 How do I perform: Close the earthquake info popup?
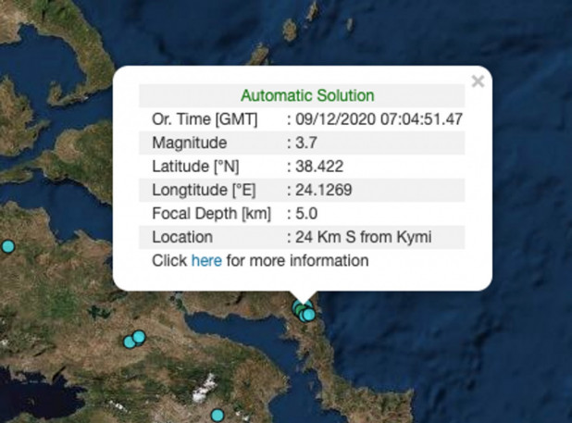coord(478,81)
